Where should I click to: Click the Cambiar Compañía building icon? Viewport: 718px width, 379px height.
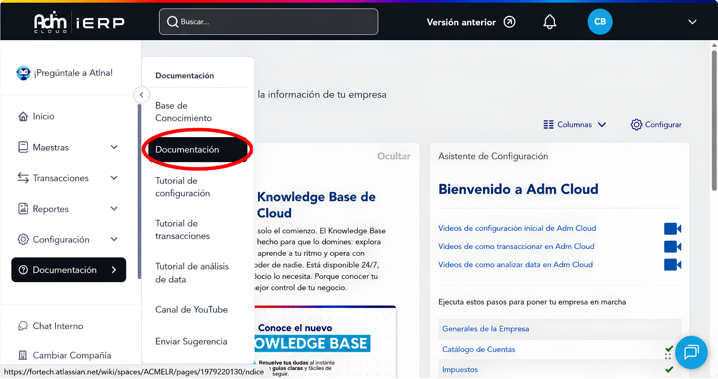click(23, 356)
